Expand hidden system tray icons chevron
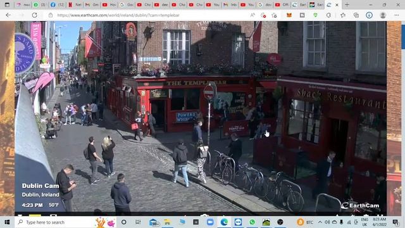The height and width of the screenshot is (228, 405). pyautogui.click(x=320, y=222)
